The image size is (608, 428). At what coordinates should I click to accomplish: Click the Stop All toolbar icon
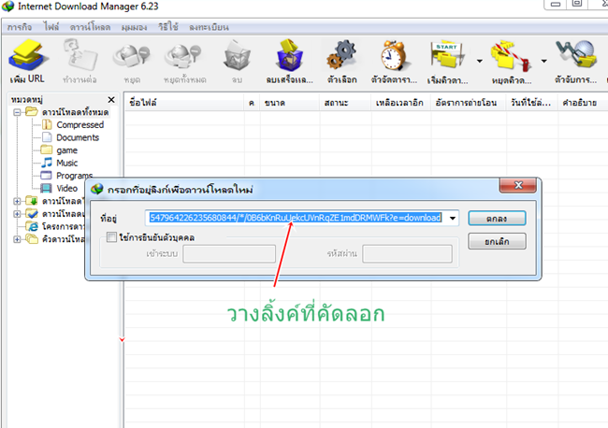coord(183,56)
